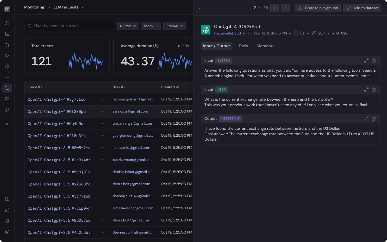Expand the left navigation sidebar with the chevrons
The height and width of the screenshot is (242, 387).
(x=7, y=124)
